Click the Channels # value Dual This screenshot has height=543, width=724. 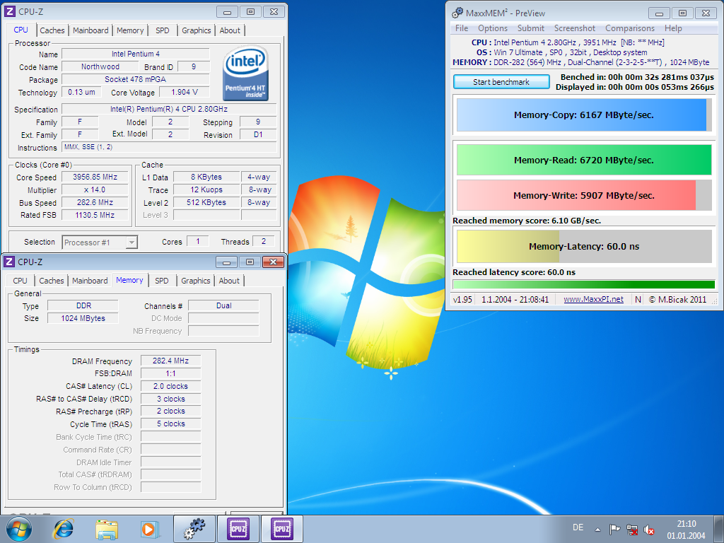tap(224, 305)
